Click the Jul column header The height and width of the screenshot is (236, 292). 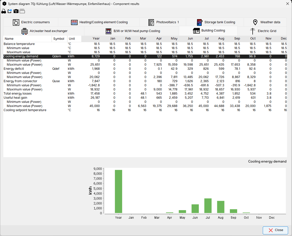(207, 38)
